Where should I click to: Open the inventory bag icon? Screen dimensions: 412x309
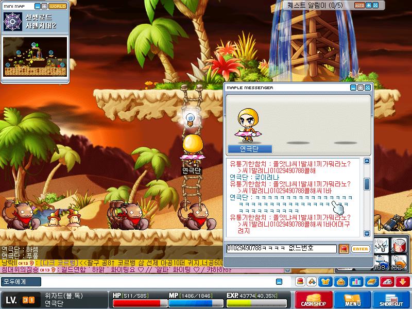(341, 282)
